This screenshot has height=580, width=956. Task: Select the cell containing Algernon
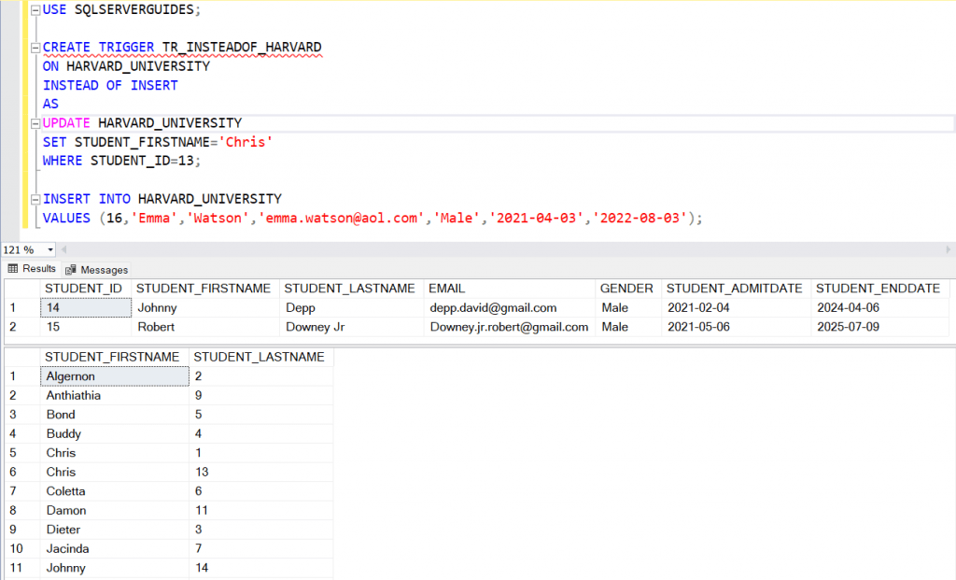pyautogui.click(x=114, y=375)
